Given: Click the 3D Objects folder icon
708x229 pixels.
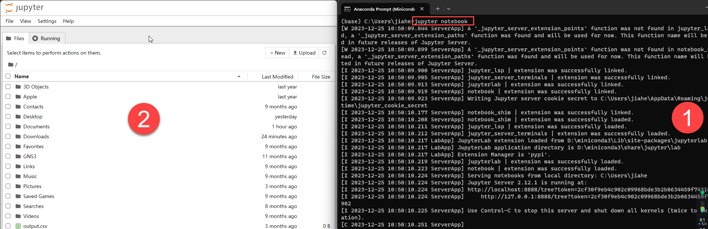Looking at the screenshot, I should [x=18, y=87].
